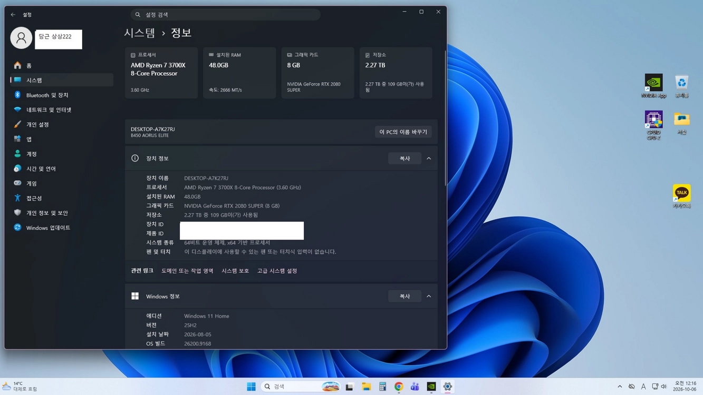Viewport: 703px width, 395px height.
Task: Open the 설치된 RAM 48.0GB card
Action: [239, 73]
